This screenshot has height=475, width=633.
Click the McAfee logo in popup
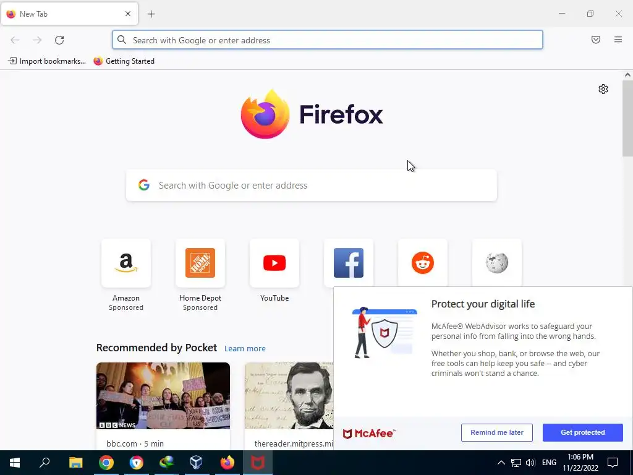(x=369, y=434)
